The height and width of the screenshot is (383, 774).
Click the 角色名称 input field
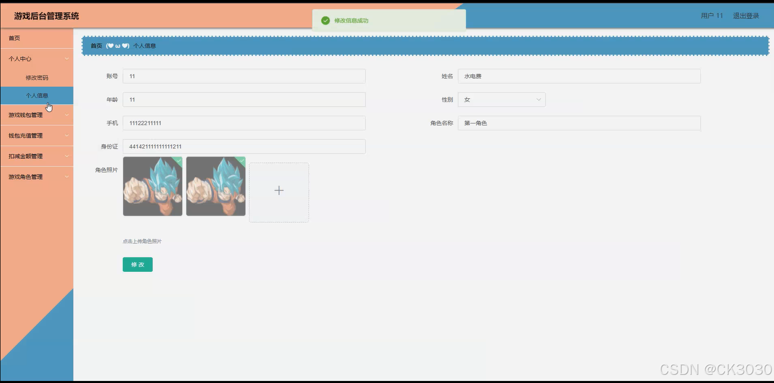click(579, 123)
